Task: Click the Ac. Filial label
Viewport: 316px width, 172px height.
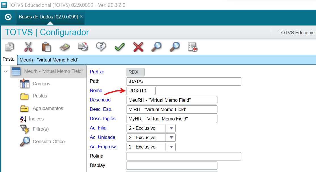Action: coord(98,128)
